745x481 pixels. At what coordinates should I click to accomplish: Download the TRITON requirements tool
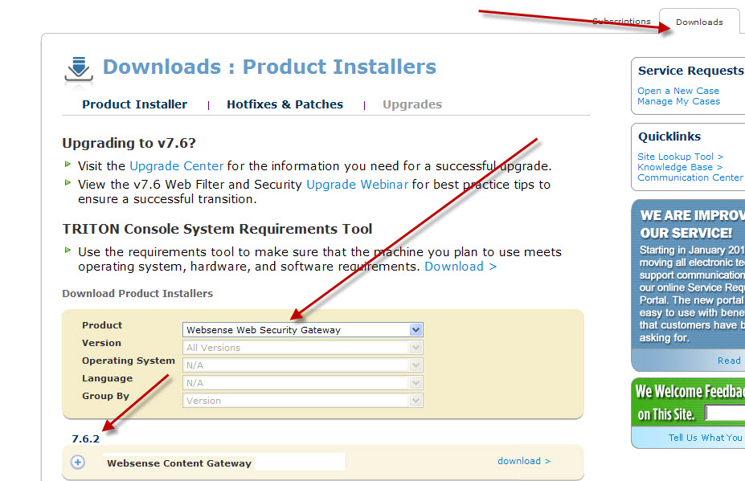coord(461,267)
